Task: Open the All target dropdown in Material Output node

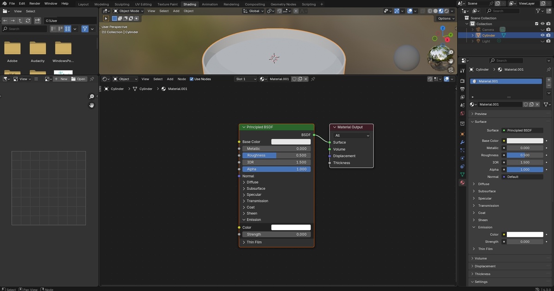Action: 352,135
